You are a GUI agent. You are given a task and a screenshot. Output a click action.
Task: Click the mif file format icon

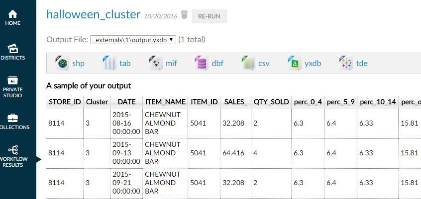tap(156, 63)
